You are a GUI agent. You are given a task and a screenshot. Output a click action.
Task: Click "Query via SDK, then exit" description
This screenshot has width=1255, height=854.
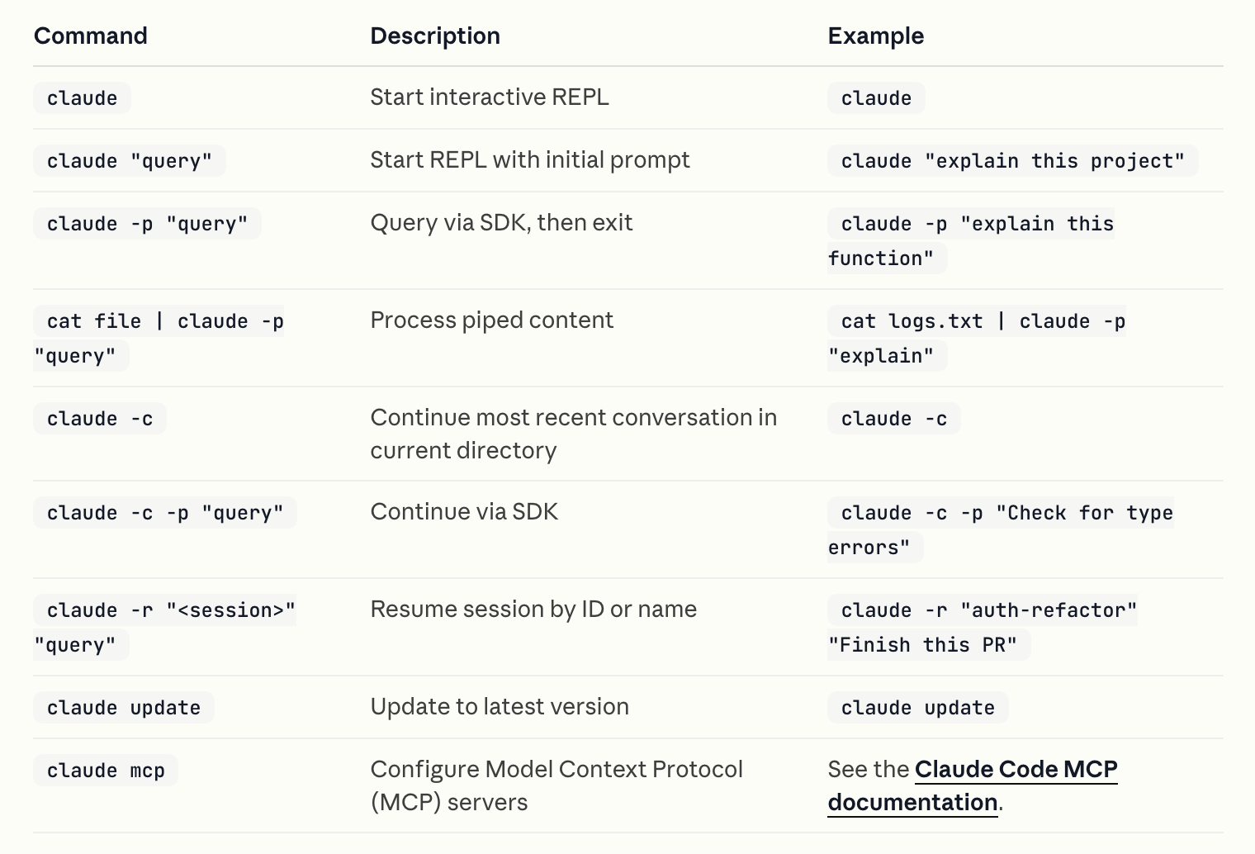[501, 223]
